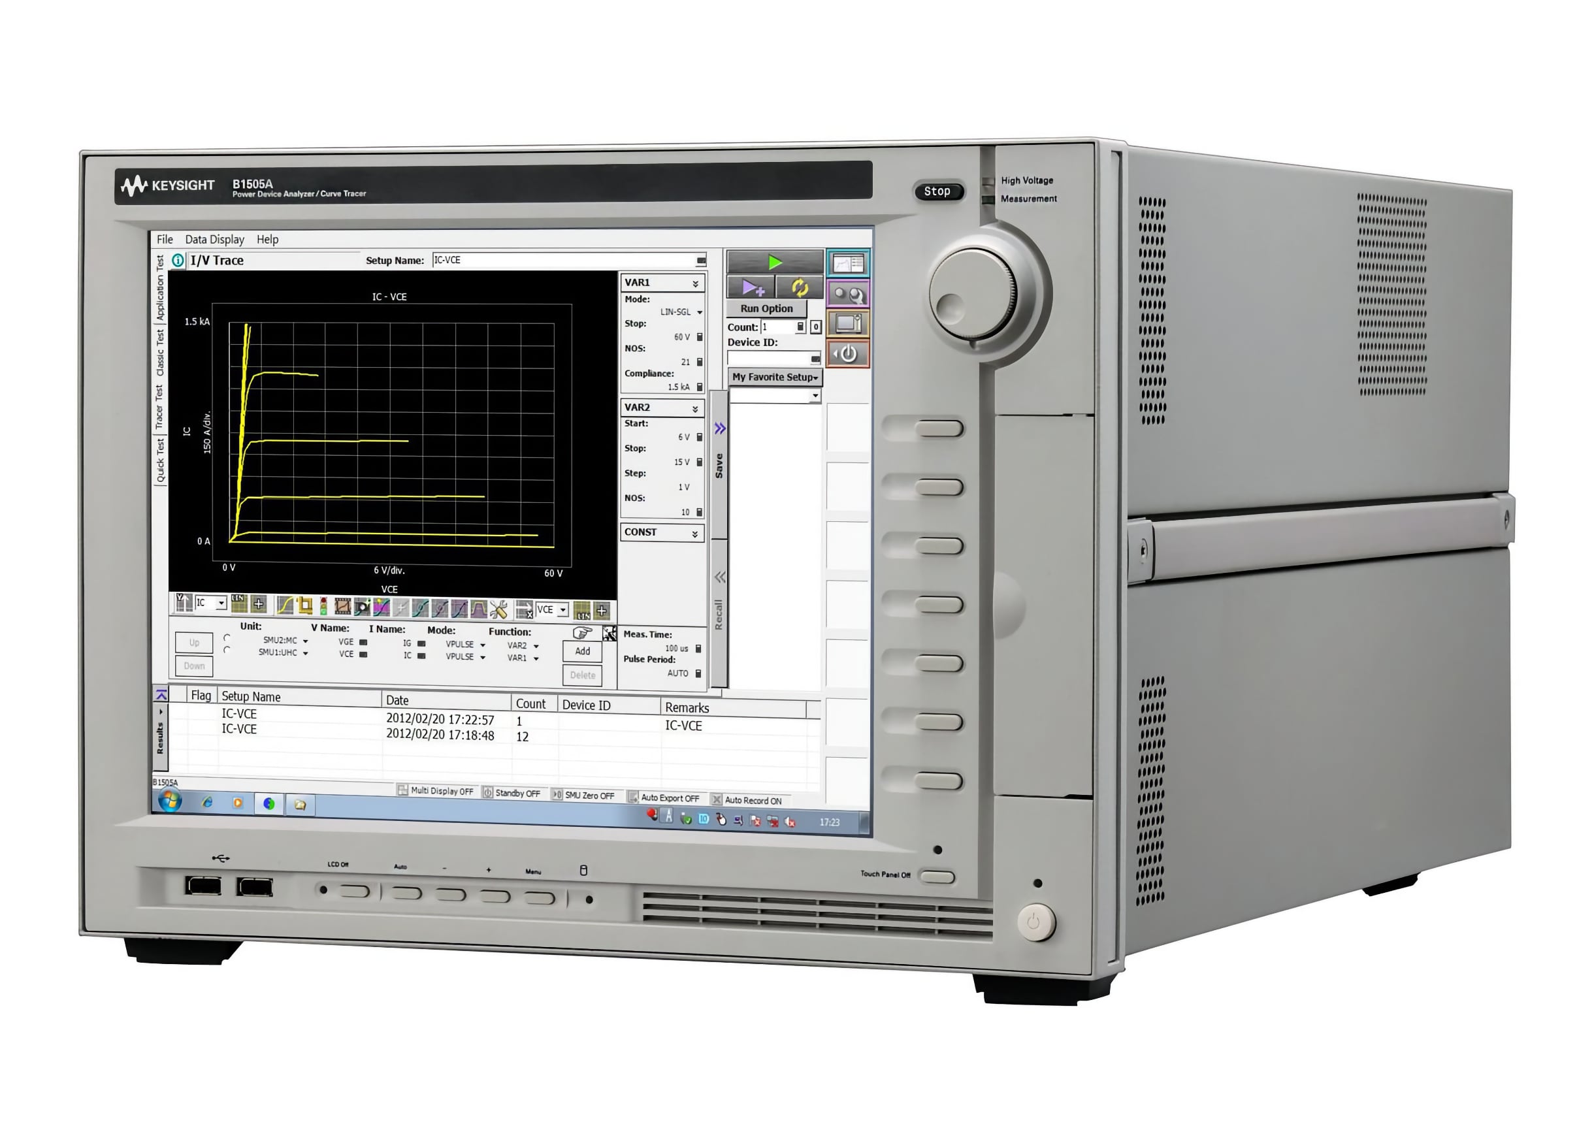The image size is (1594, 1143).
Task: Toggle Auto Export OFF in status bar
Action: 664,797
